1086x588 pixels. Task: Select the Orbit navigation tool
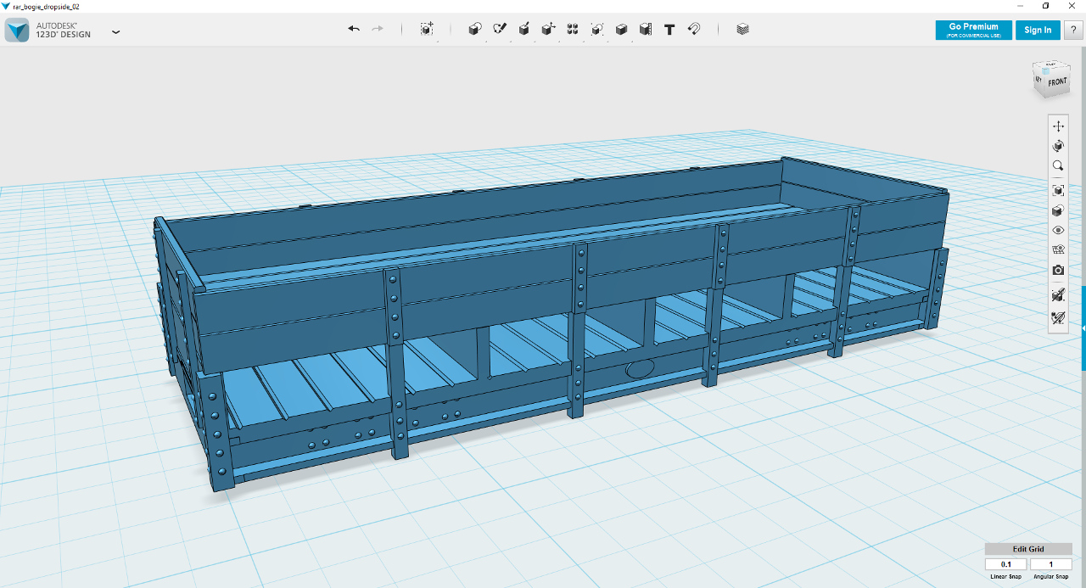coord(1058,146)
